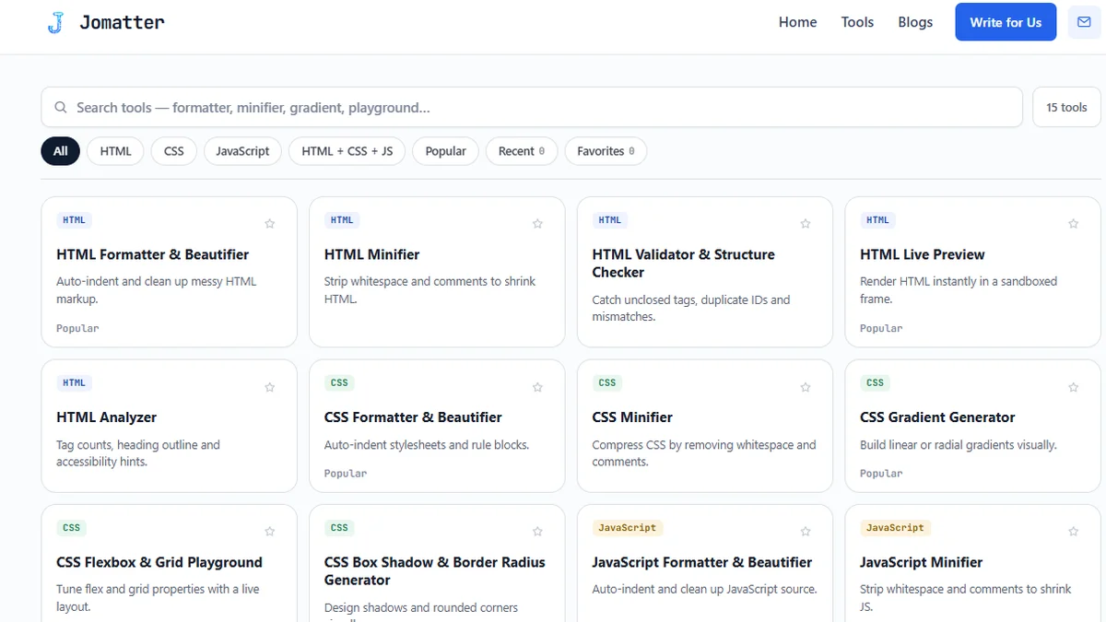The height and width of the screenshot is (622, 1106).
Task: Favorite the JavaScript Minifier with its star
Action: point(1073,532)
